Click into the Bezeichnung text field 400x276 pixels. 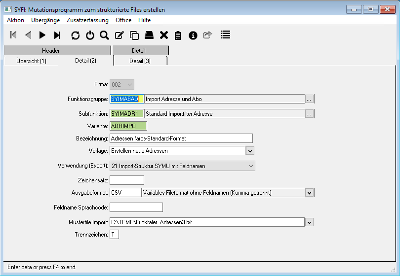181,138
